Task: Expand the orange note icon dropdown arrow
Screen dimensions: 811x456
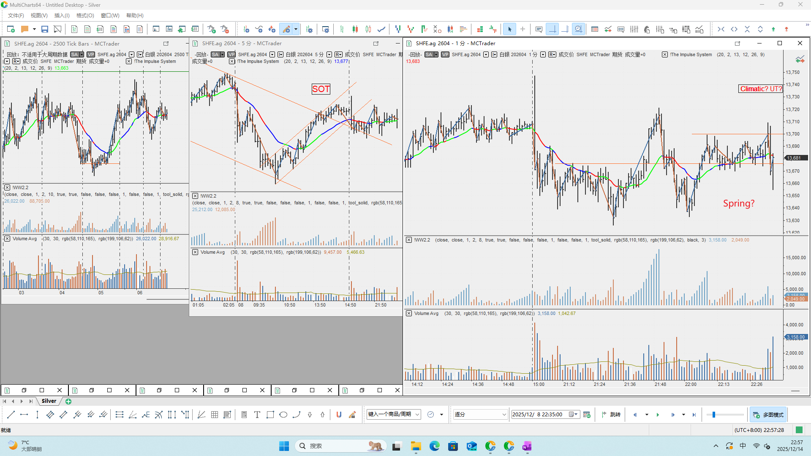Action: coord(34,29)
